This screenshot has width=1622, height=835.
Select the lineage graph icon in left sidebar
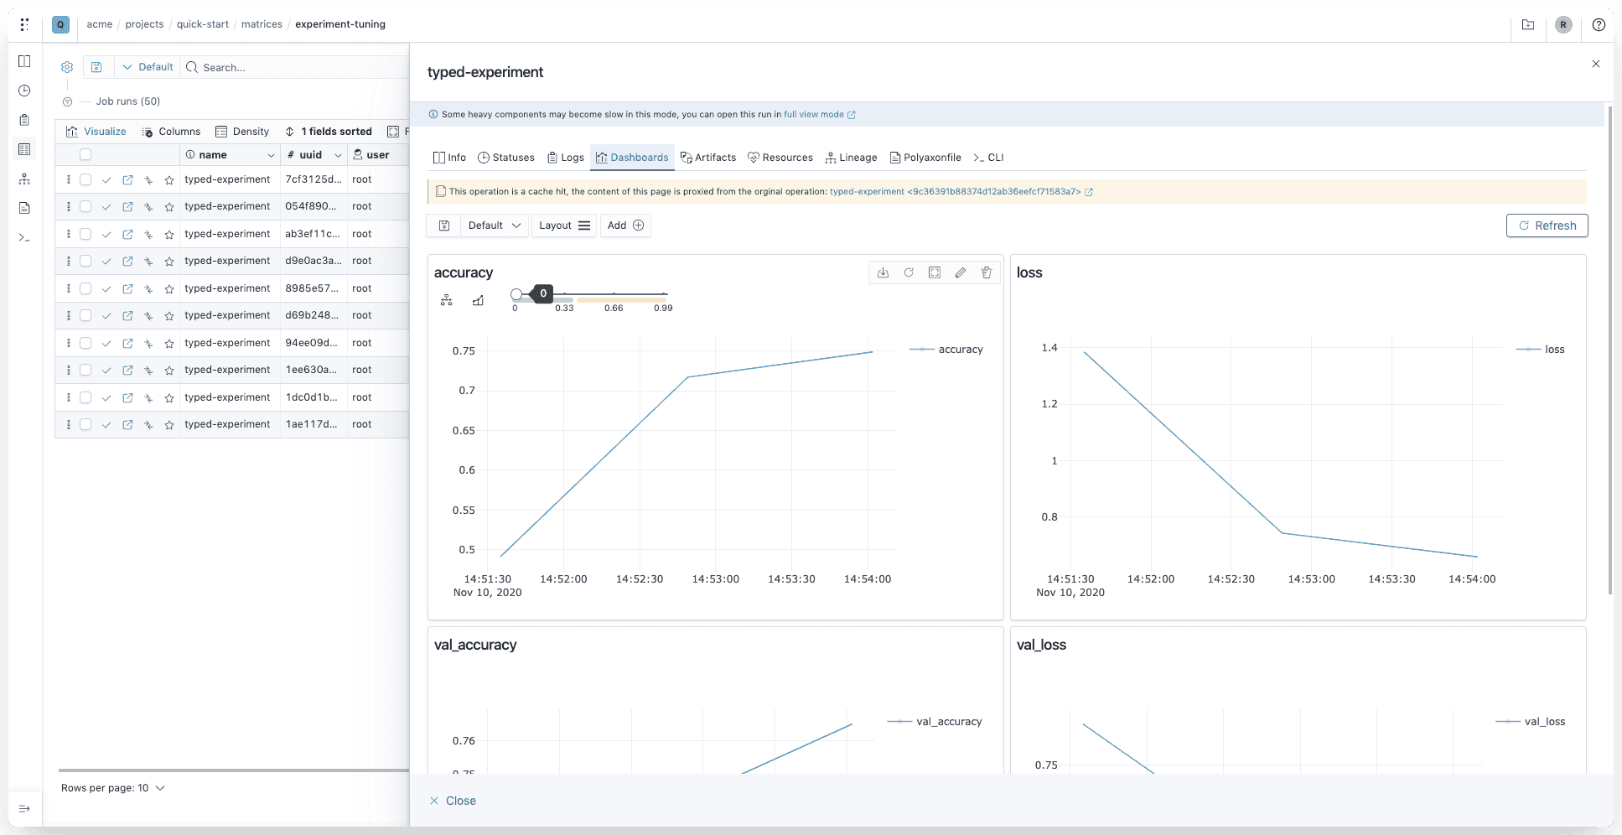(24, 179)
